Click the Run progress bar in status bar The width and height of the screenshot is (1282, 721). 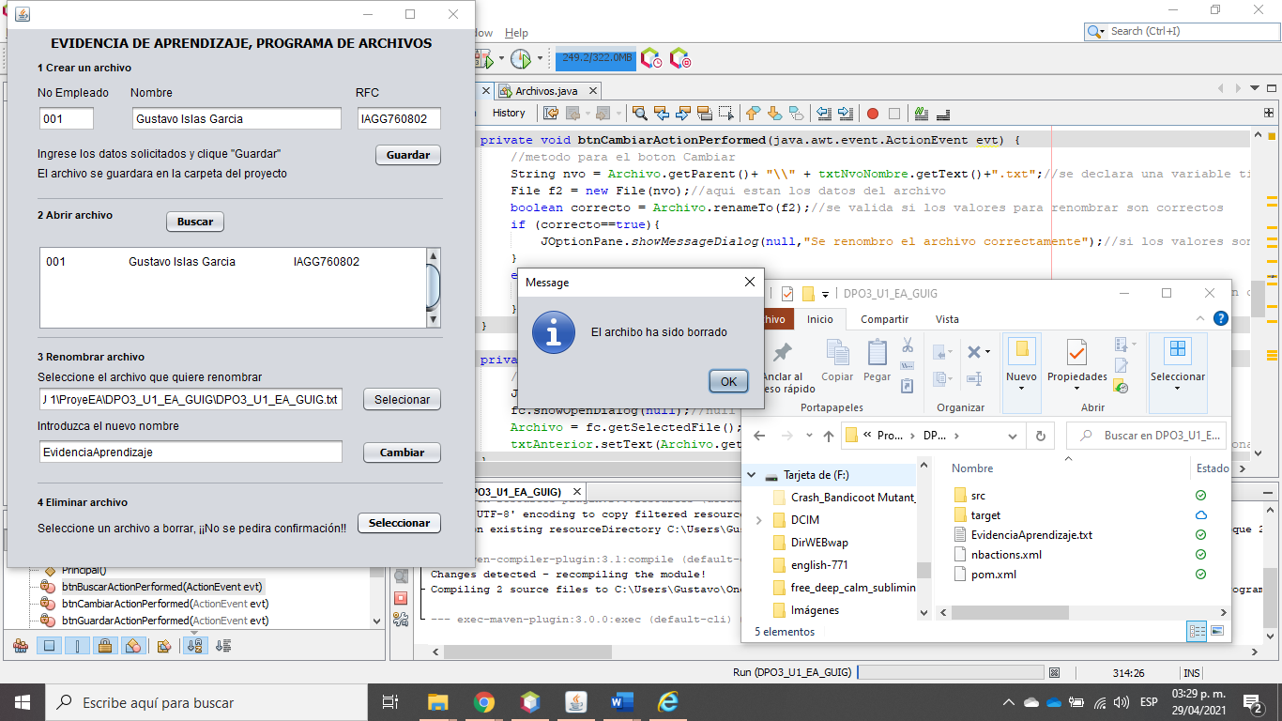(x=951, y=672)
